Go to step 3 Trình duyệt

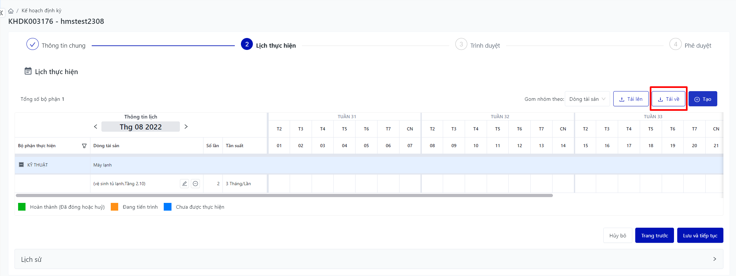point(461,44)
